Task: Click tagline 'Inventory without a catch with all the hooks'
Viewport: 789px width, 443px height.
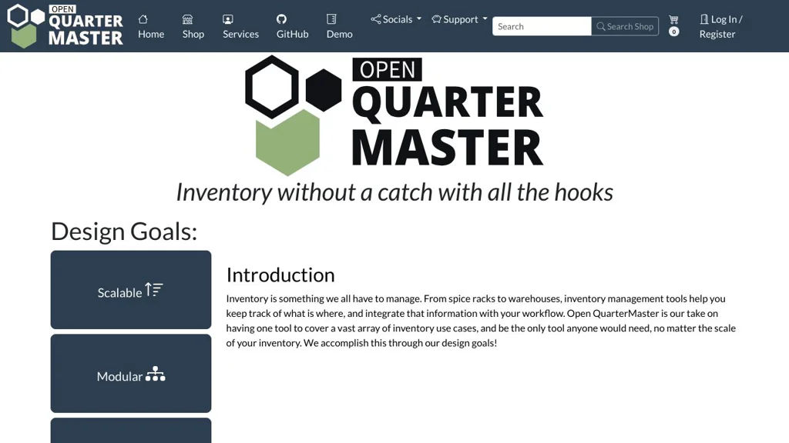Action: (394, 192)
